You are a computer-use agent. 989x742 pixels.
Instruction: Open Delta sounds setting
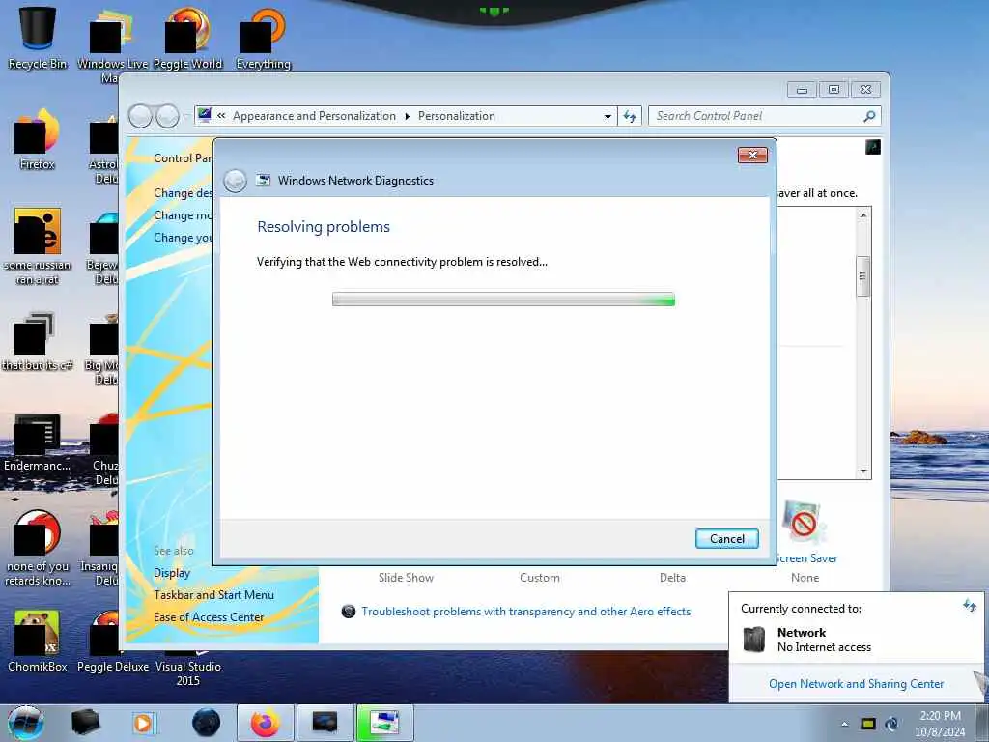pos(672,578)
